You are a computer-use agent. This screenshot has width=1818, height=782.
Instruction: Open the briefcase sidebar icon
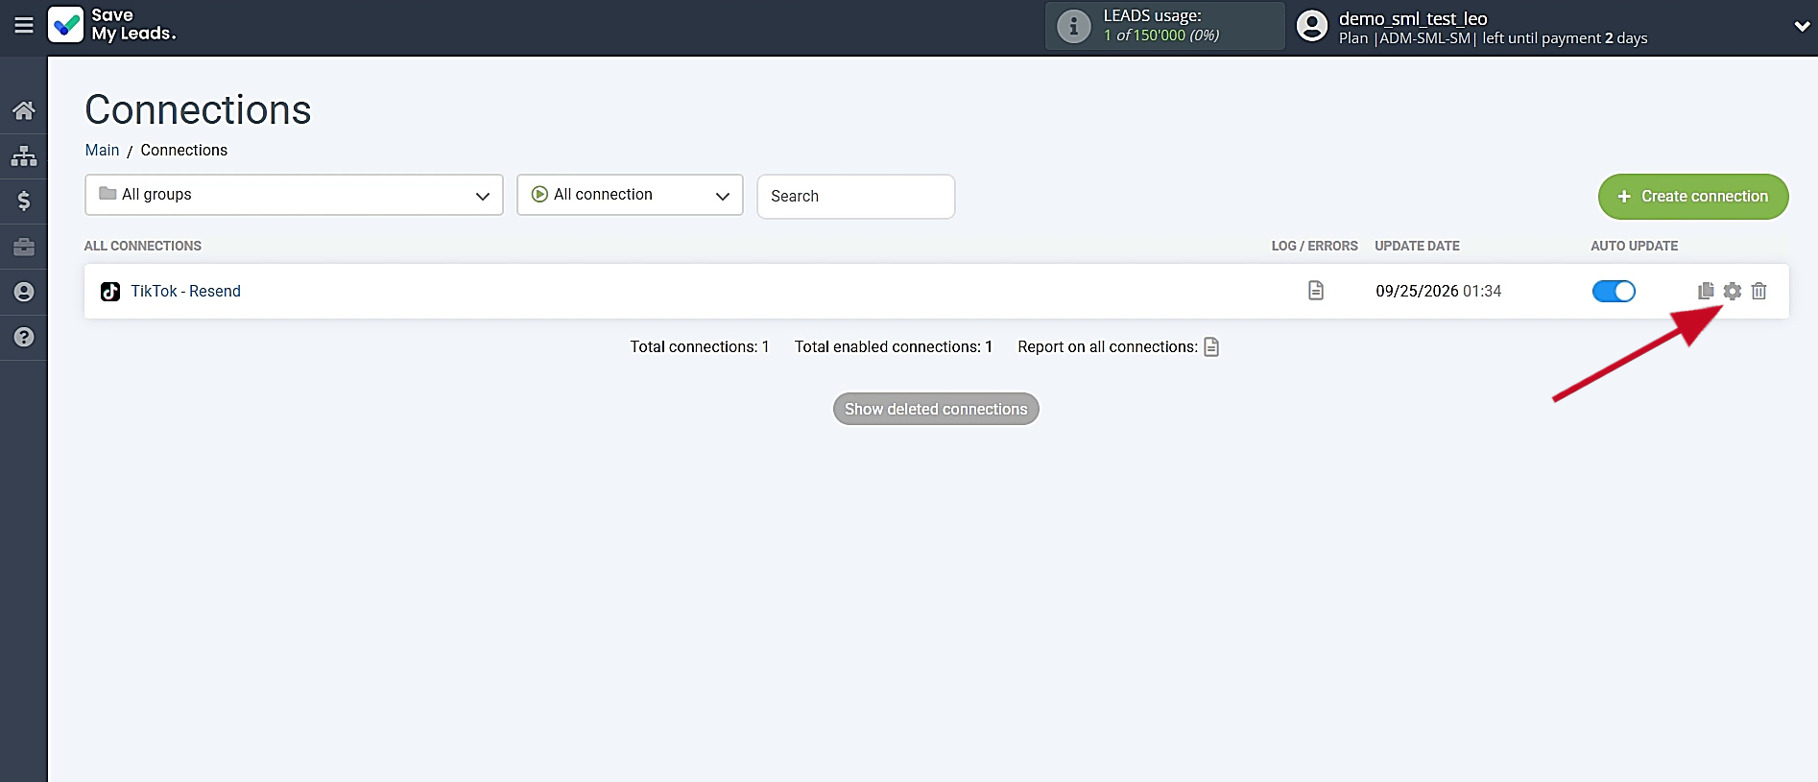[24, 247]
